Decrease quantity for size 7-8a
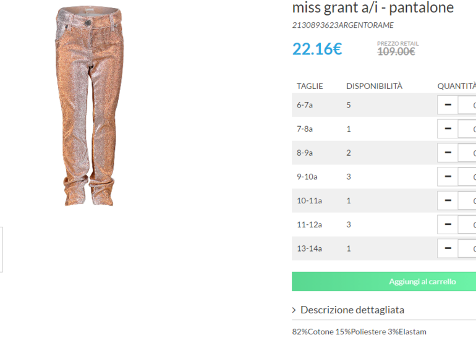 click(448, 129)
